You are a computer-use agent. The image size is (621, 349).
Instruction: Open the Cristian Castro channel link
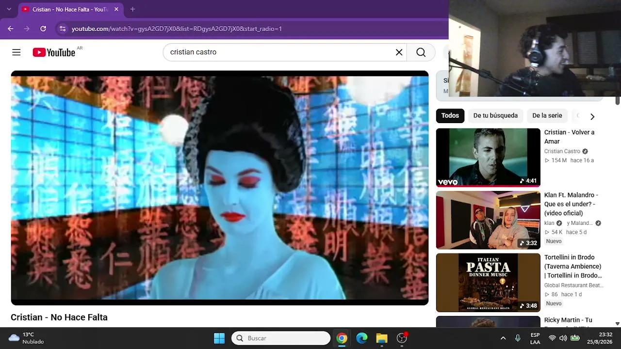coord(562,151)
